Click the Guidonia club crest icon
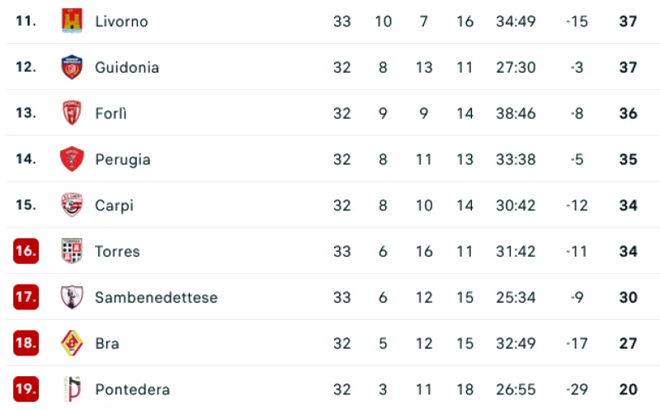The width and height of the screenshot is (660, 410). pyautogui.click(x=73, y=67)
